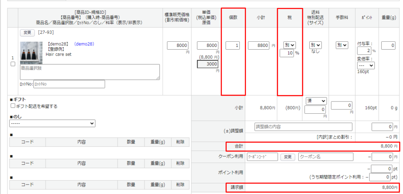
Task: Click the [内訳]まとめ割引 label
Action: pyautogui.click(x=334, y=137)
